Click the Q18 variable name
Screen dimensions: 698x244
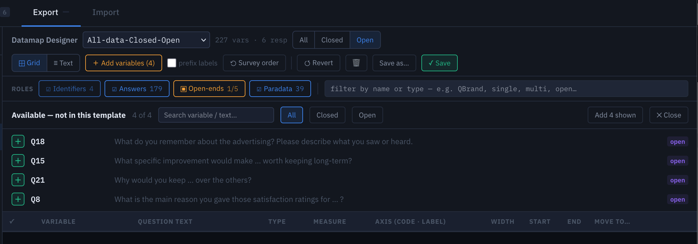click(38, 142)
